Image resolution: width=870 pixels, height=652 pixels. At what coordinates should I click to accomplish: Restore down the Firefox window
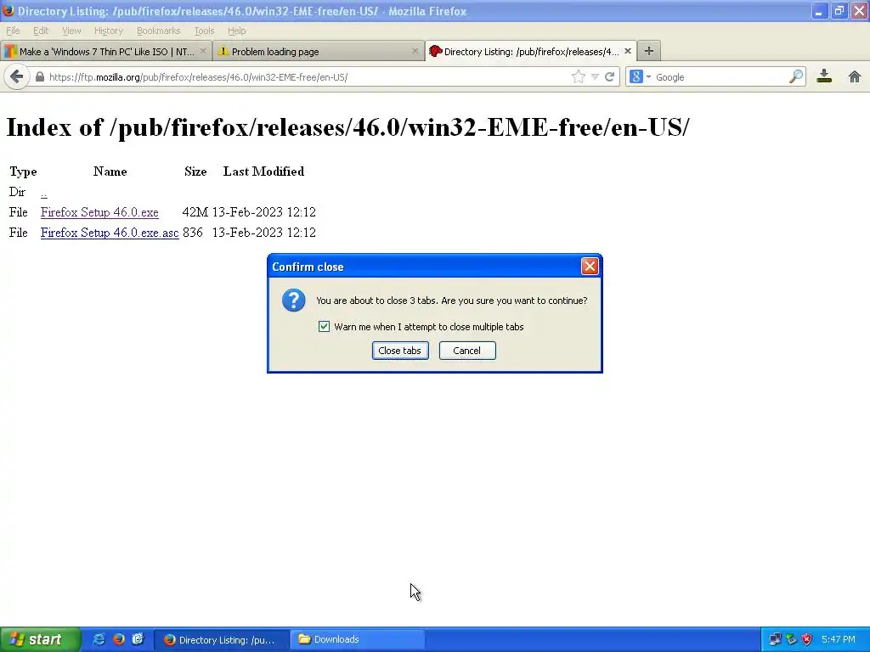point(839,11)
